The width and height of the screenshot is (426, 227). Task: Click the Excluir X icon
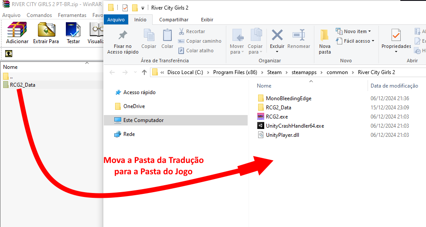coord(277,35)
